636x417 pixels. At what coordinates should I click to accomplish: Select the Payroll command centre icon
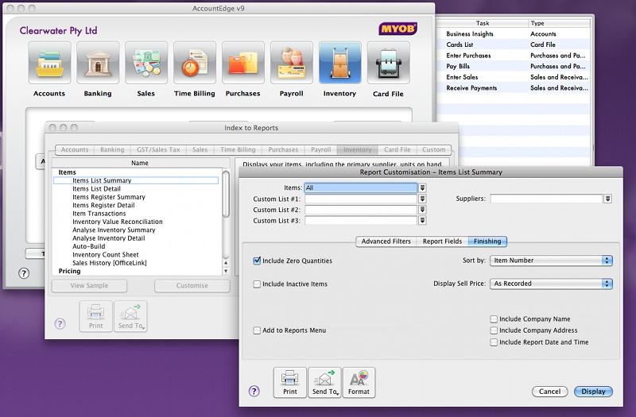pos(292,64)
